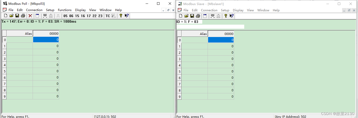Open the File menu in Modbus Slave
The height and width of the screenshot is (118, 358).
[186, 10]
